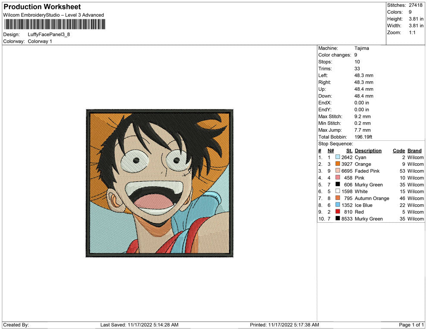Click the Max Jump value 7.7 mm
Screen dimensions: 427x329
(362, 130)
